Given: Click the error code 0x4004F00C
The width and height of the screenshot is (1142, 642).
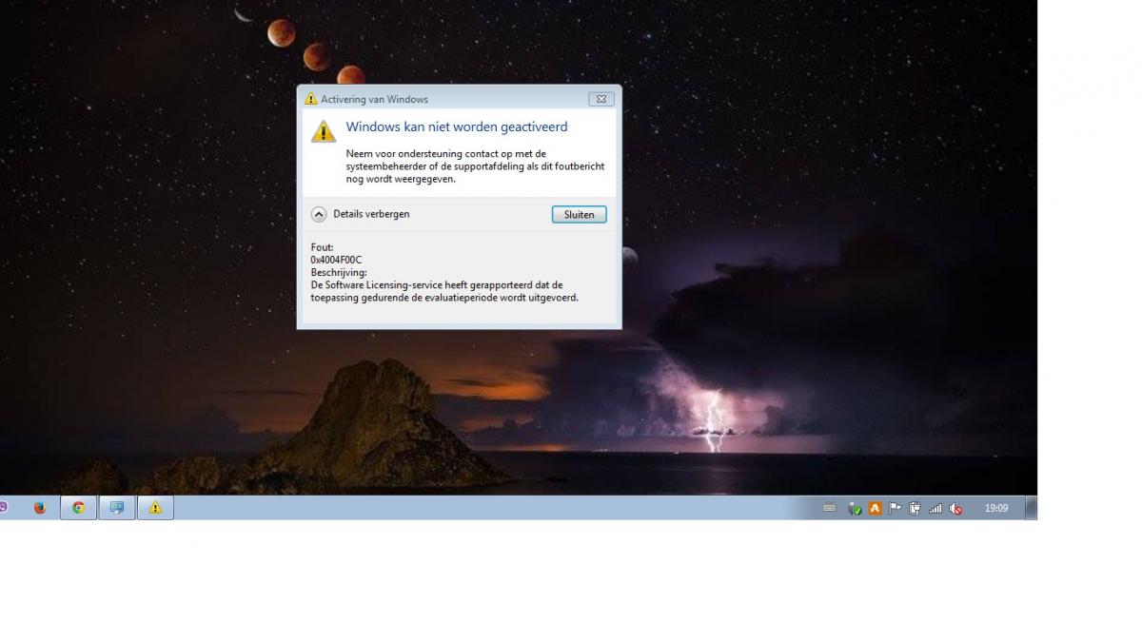Looking at the screenshot, I should tap(336, 260).
